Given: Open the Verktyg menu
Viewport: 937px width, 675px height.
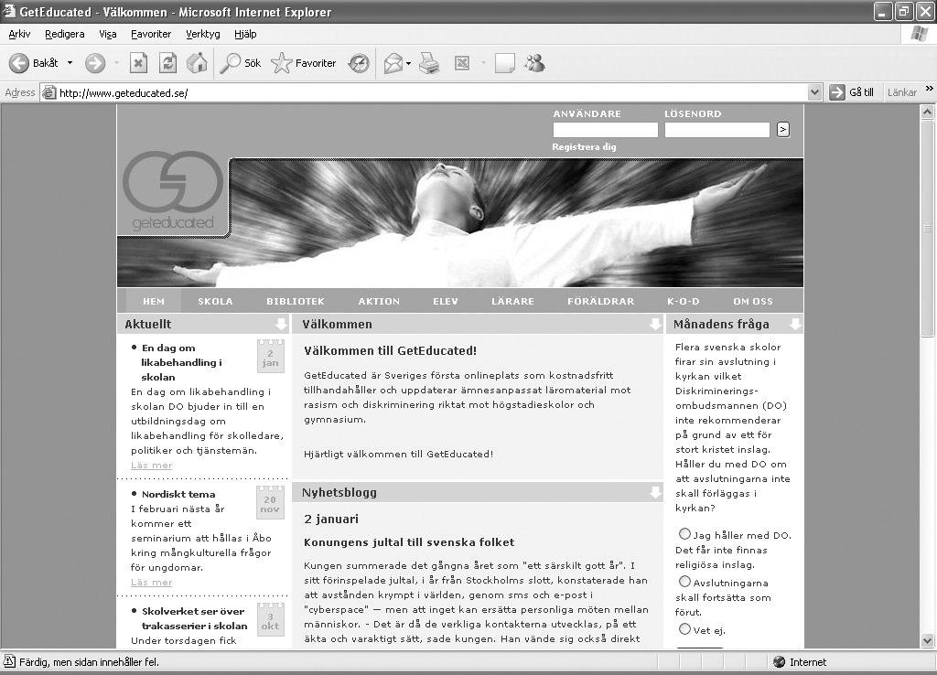Looking at the screenshot, I should point(202,34).
